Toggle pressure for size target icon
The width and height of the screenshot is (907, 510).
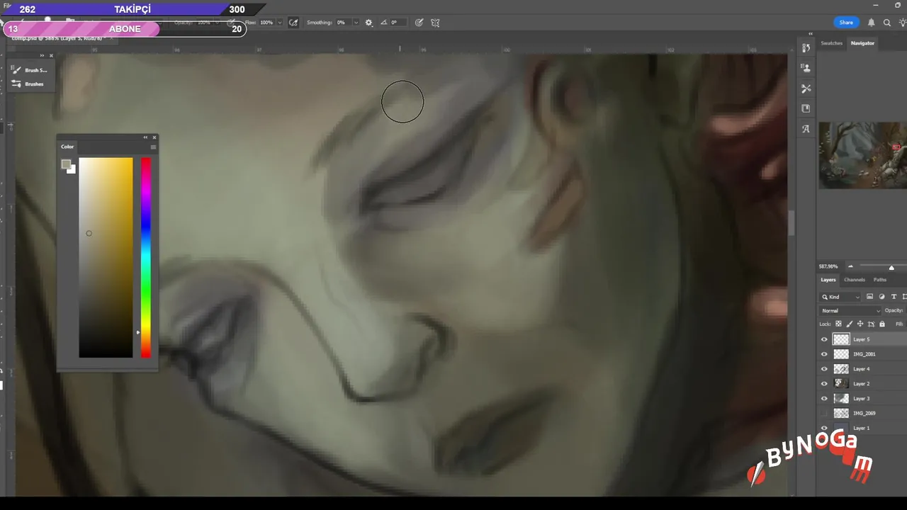click(419, 23)
